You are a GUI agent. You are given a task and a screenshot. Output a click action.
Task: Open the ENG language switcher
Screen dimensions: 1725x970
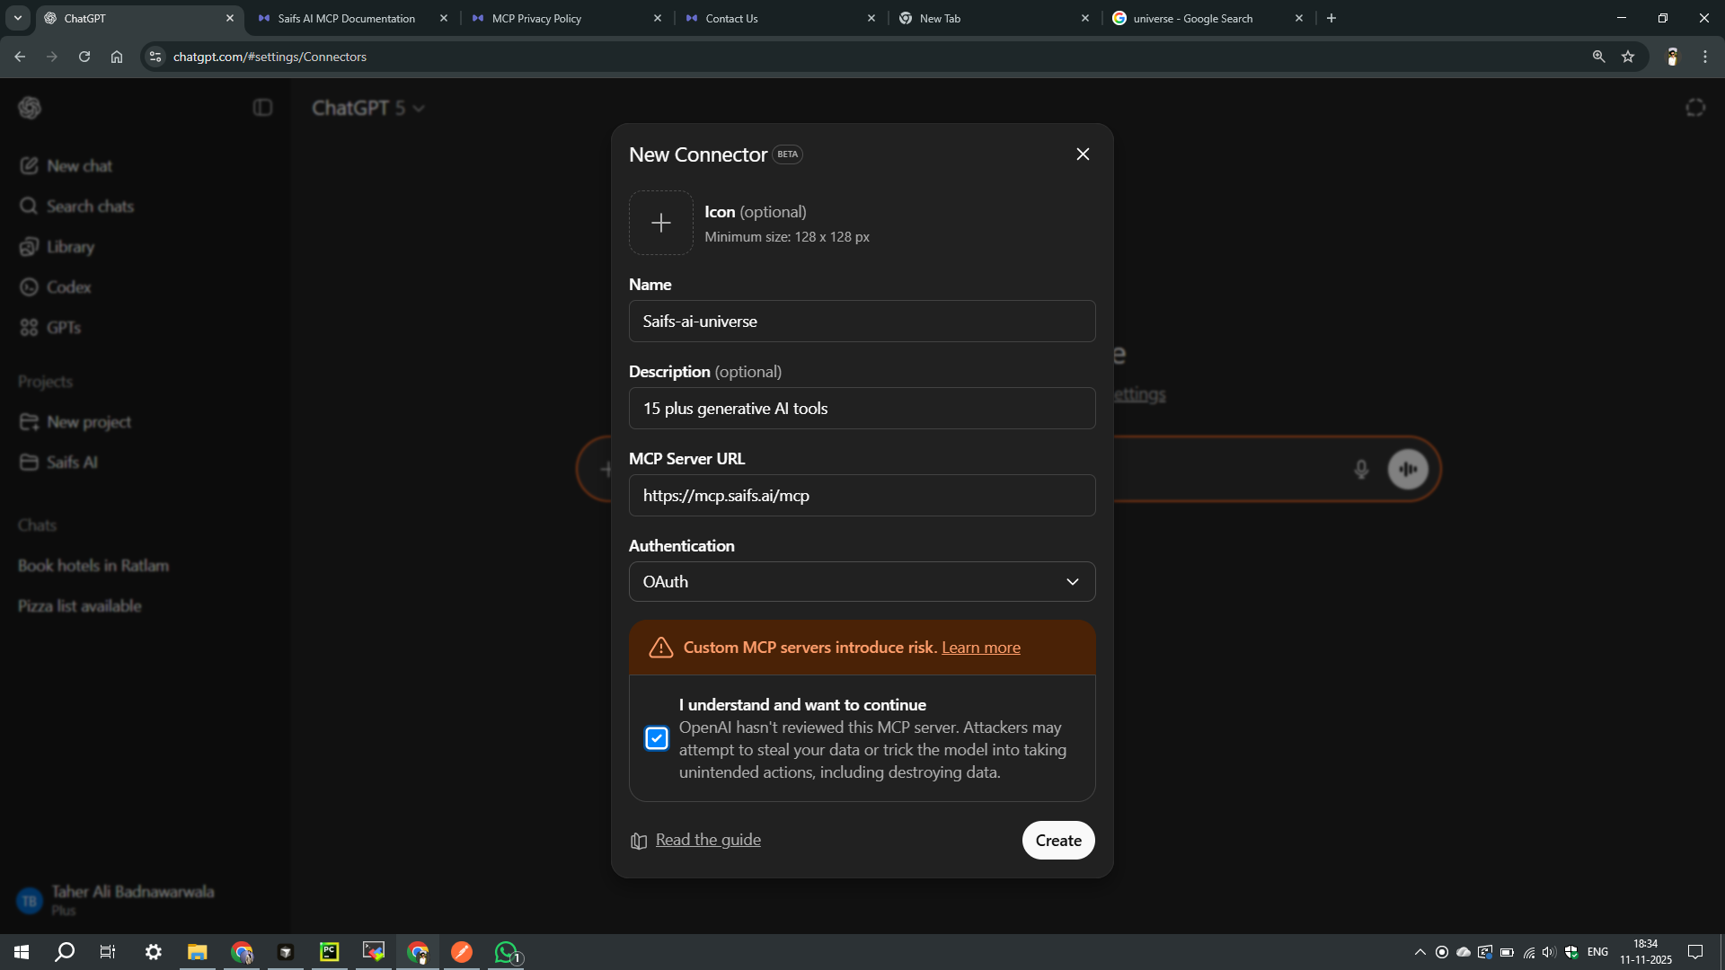[1597, 952]
